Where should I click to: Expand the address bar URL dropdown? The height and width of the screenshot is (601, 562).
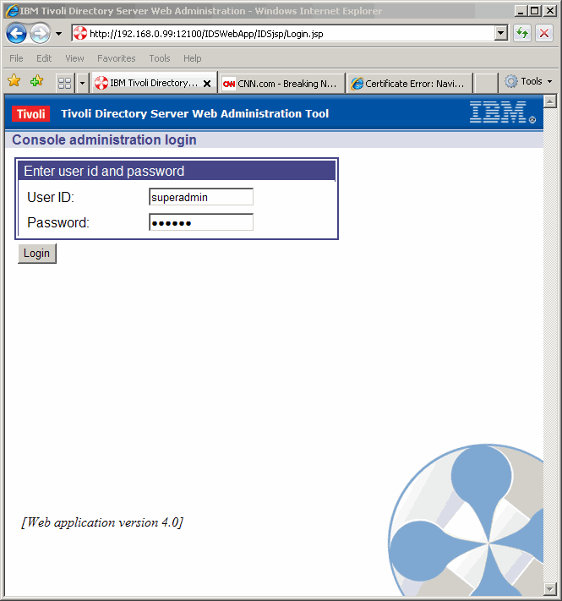point(501,34)
